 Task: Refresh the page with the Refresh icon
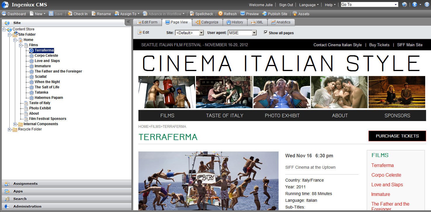coord(220,13)
